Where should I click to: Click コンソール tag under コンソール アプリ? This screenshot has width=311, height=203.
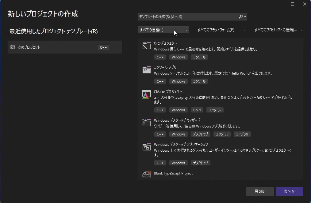coord(199,81)
